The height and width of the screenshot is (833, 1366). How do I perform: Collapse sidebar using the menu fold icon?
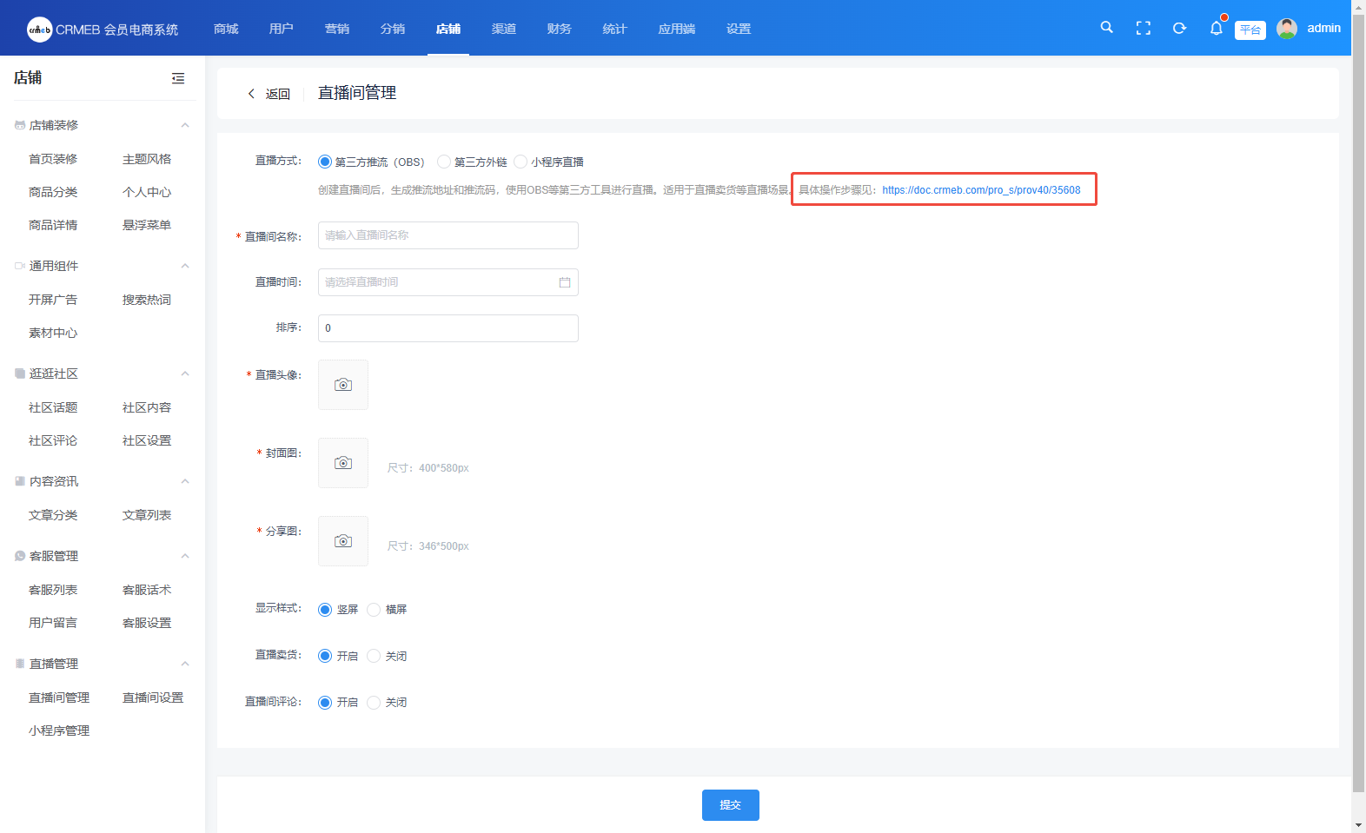[178, 78]
